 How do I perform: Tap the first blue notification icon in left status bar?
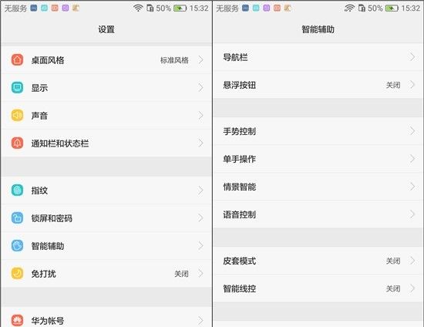34,8
